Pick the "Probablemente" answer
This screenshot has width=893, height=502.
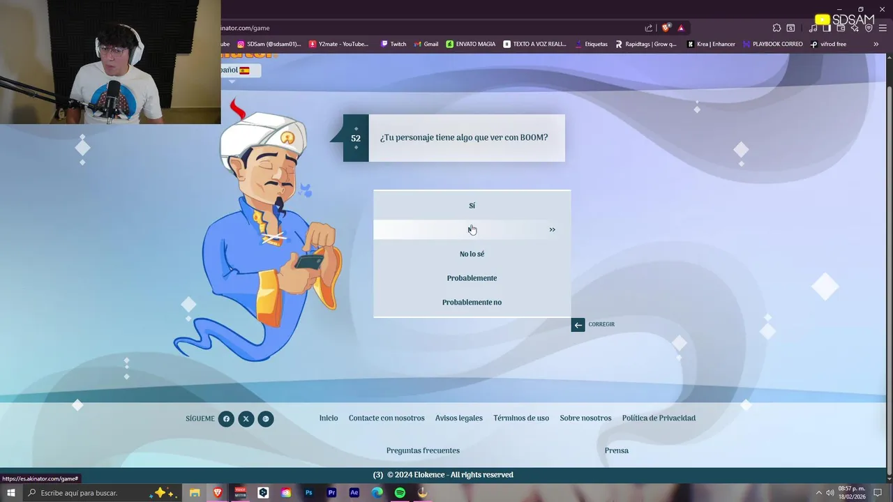[472, 278]
